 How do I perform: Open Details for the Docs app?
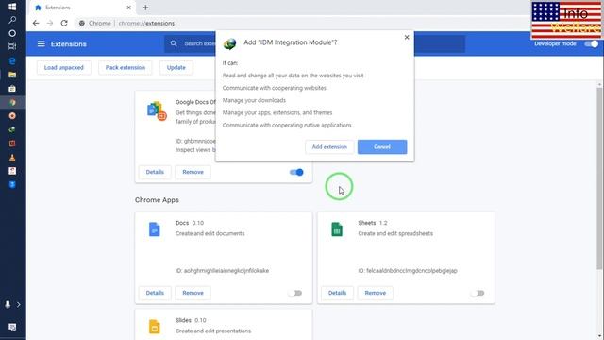[155, 293]
